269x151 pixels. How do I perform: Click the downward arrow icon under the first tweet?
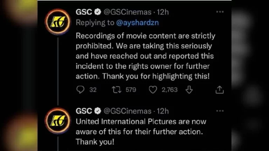189,90
